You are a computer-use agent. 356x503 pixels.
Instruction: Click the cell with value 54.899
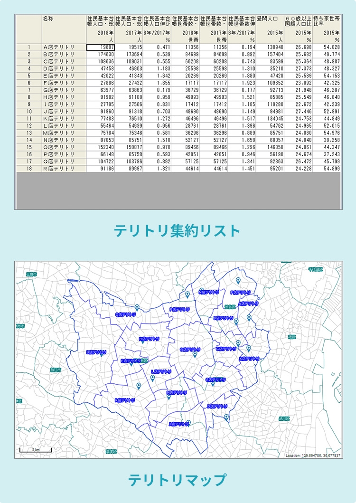pyautogui.click(x=327, y=169)
